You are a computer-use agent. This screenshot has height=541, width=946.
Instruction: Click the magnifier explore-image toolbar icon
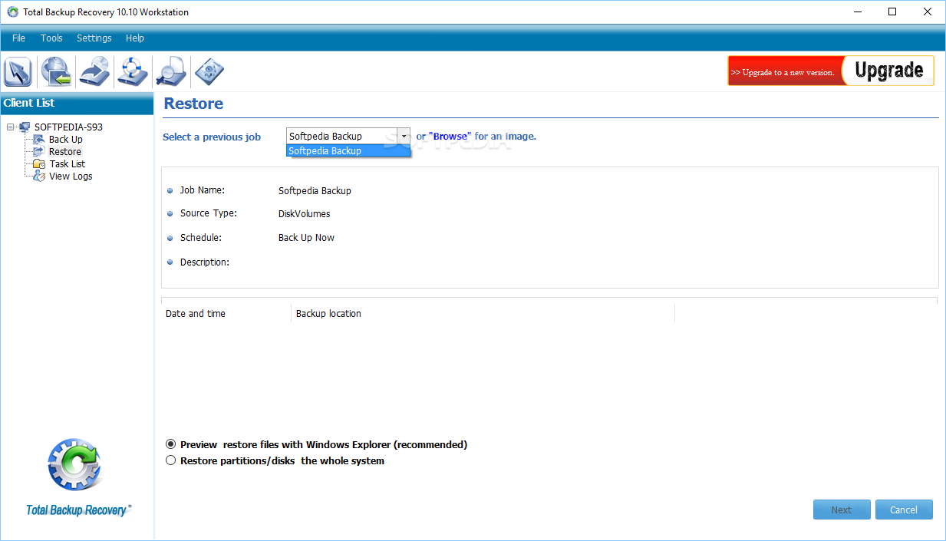170,72
